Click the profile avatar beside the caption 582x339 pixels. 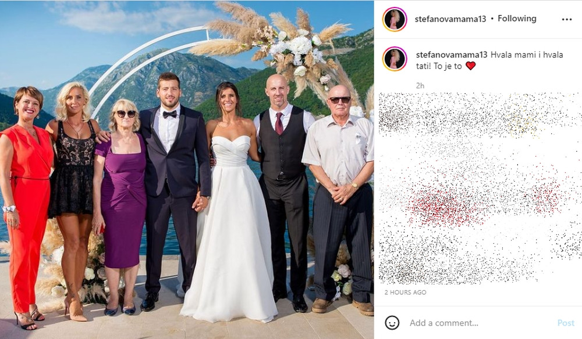pyautogui.click(x=395, y=59)
